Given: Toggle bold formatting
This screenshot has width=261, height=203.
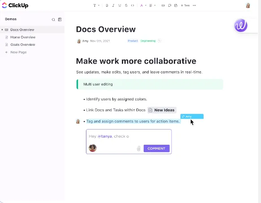Looking at the screenshot, I should coord(107,5).
